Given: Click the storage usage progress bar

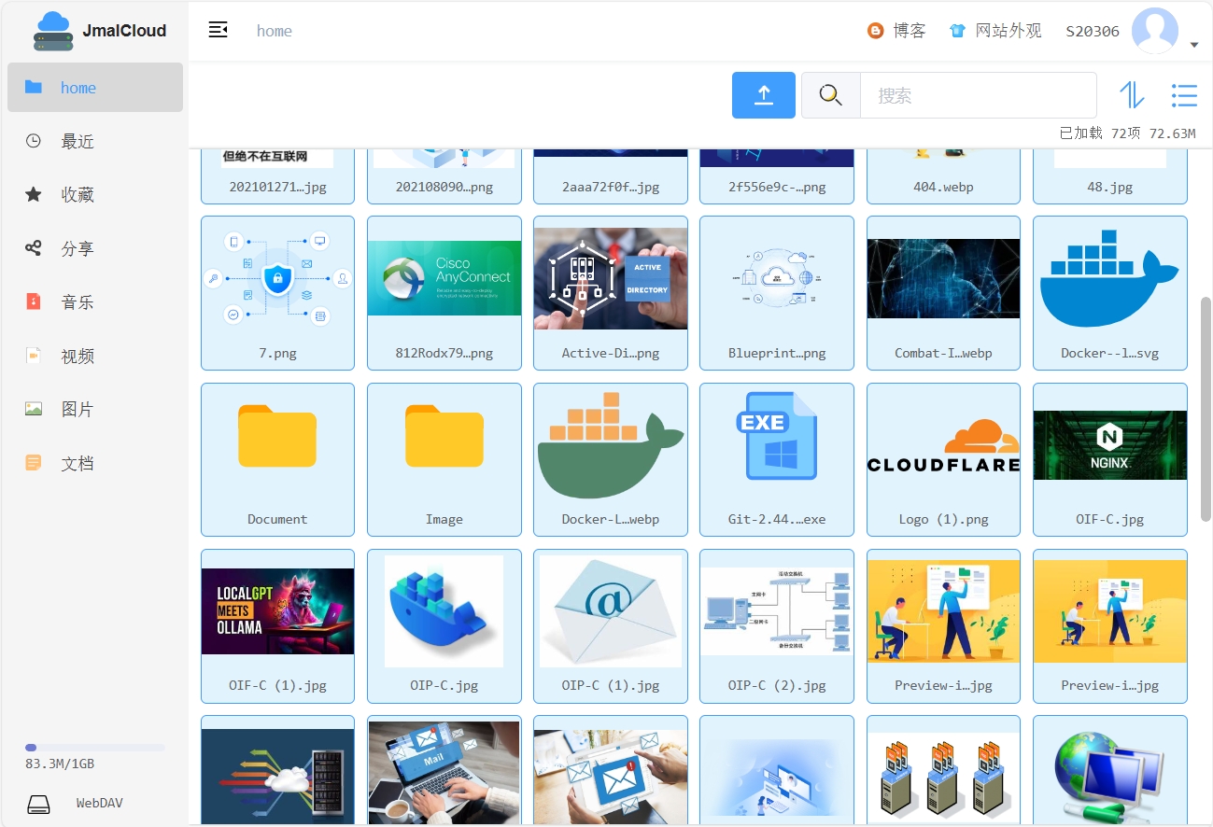Looking at the screenshot, I should click(95, 748).
